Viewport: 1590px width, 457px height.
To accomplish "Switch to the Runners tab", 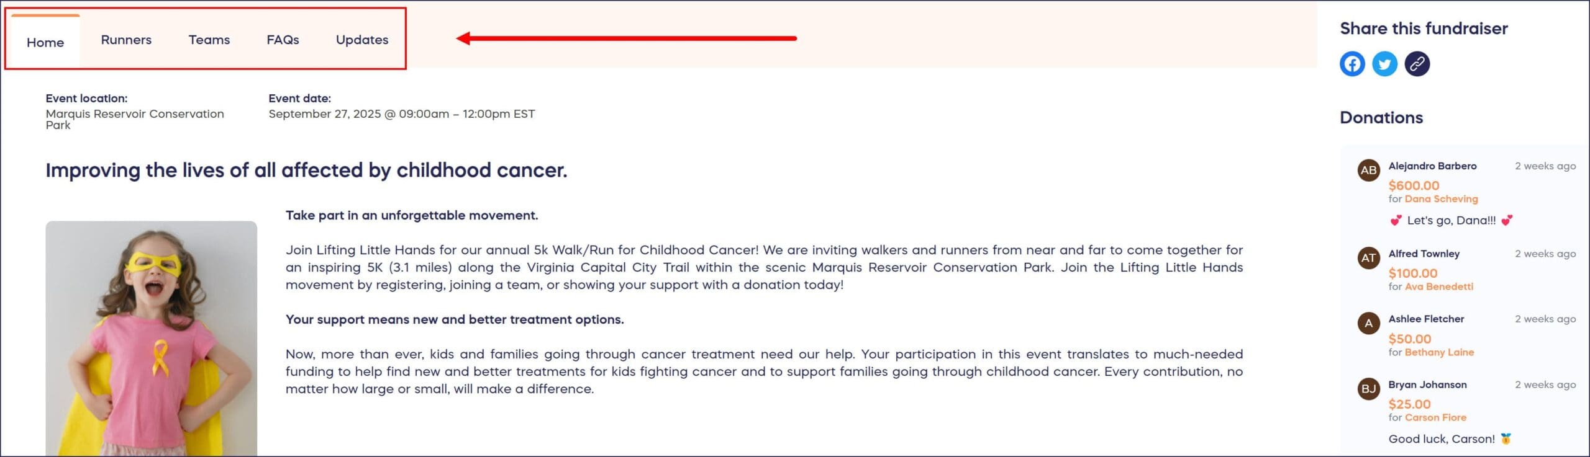I will [126, 40].
